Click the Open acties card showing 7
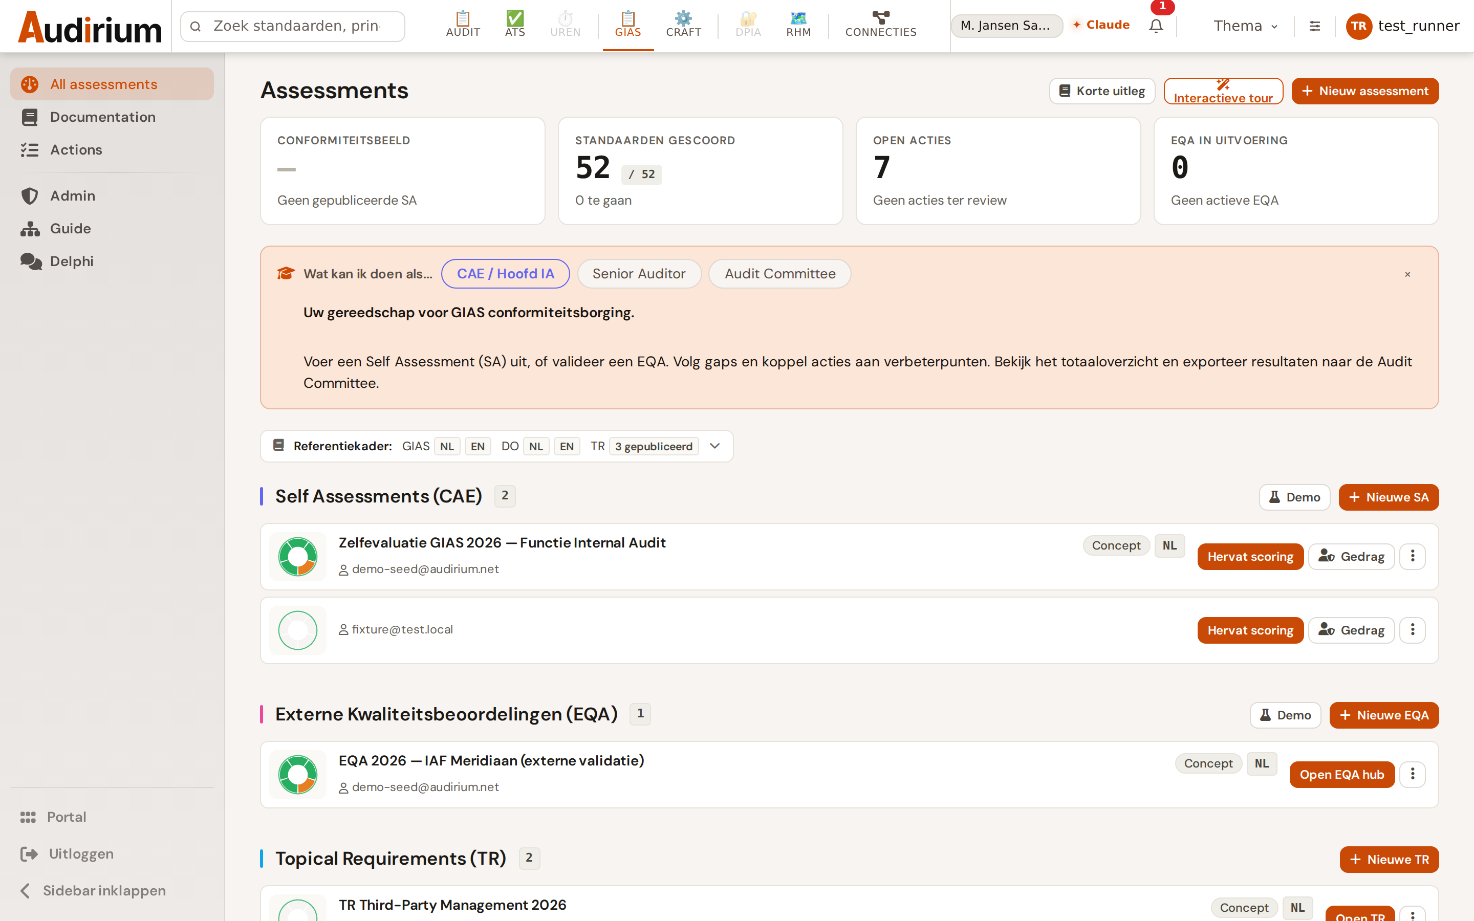Viewport: 1474px width, 921px height. click(998, 171)
